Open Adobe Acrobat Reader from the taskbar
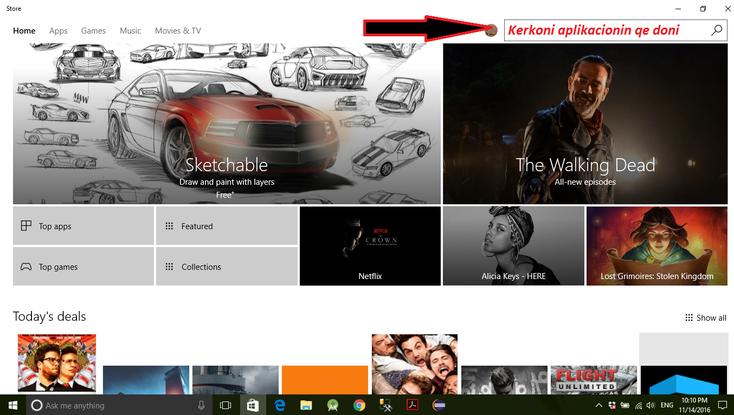 pos(412,405)
